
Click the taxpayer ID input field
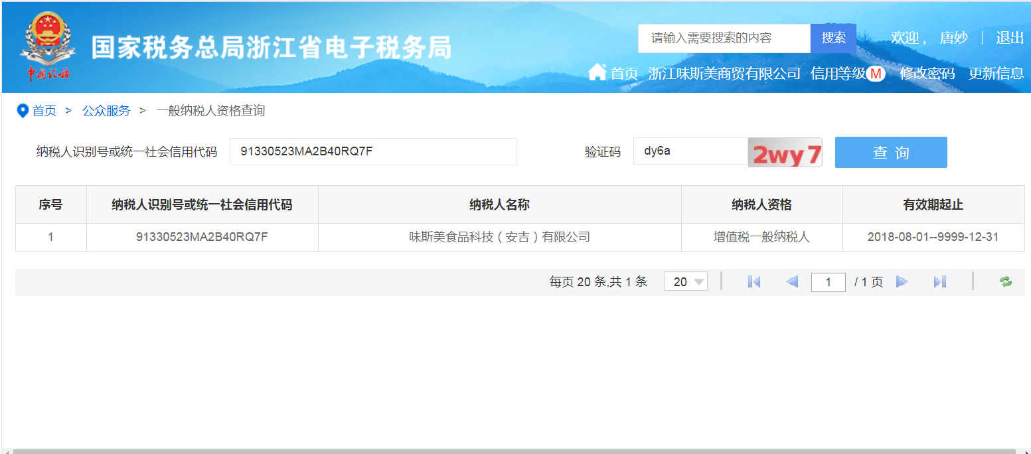pos(373,152)
